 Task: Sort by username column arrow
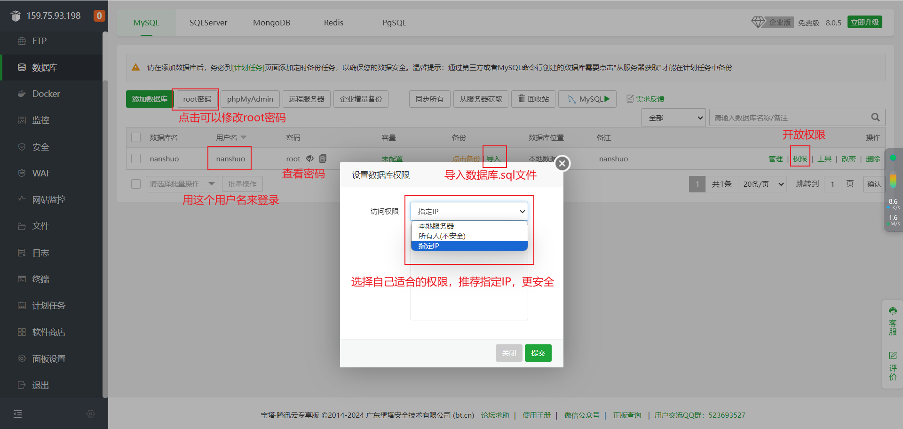pyautogui.click(x=244, y=137)
